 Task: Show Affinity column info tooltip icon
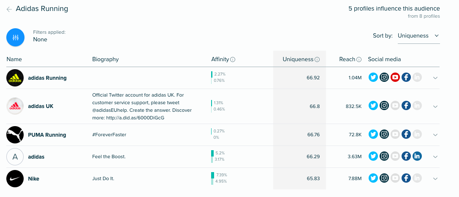[233, 59]
